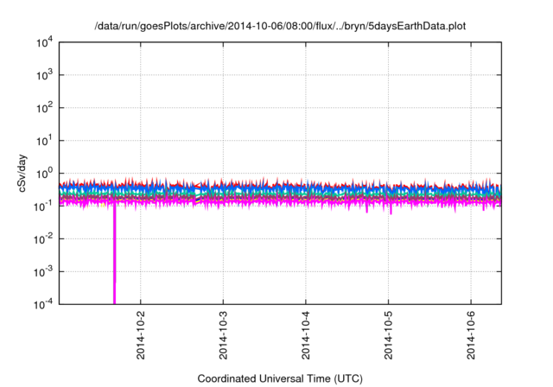The height and width of the screenshot is (387, 553).
Task: Click the 10^0 y-axis tick label
Action: coord(44,174)
